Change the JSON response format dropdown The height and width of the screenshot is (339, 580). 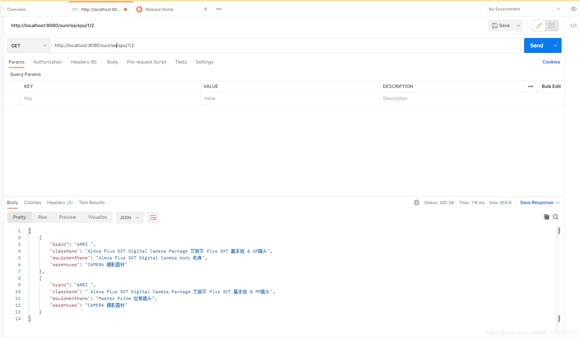130,218
